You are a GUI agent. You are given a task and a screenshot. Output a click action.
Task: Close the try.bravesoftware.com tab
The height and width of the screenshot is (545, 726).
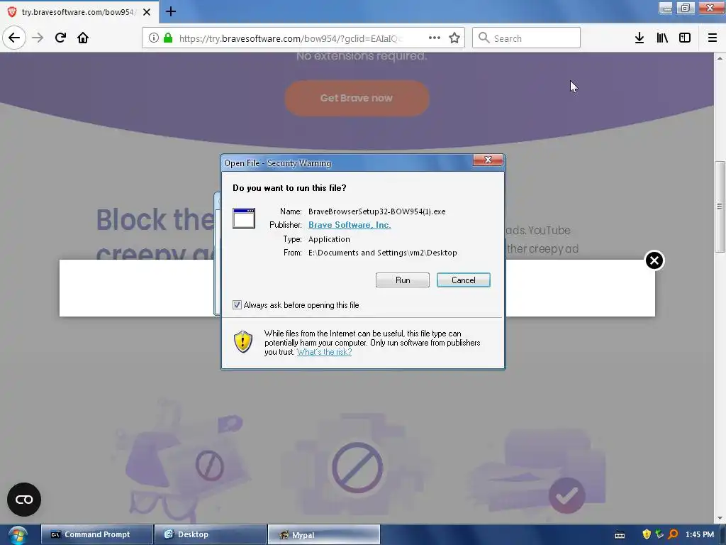click(x=147, y=12)
